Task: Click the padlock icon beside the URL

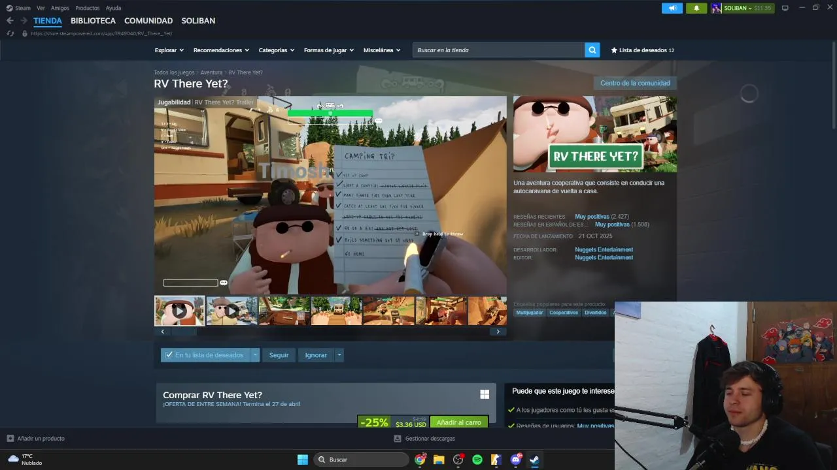Action: 25,33
